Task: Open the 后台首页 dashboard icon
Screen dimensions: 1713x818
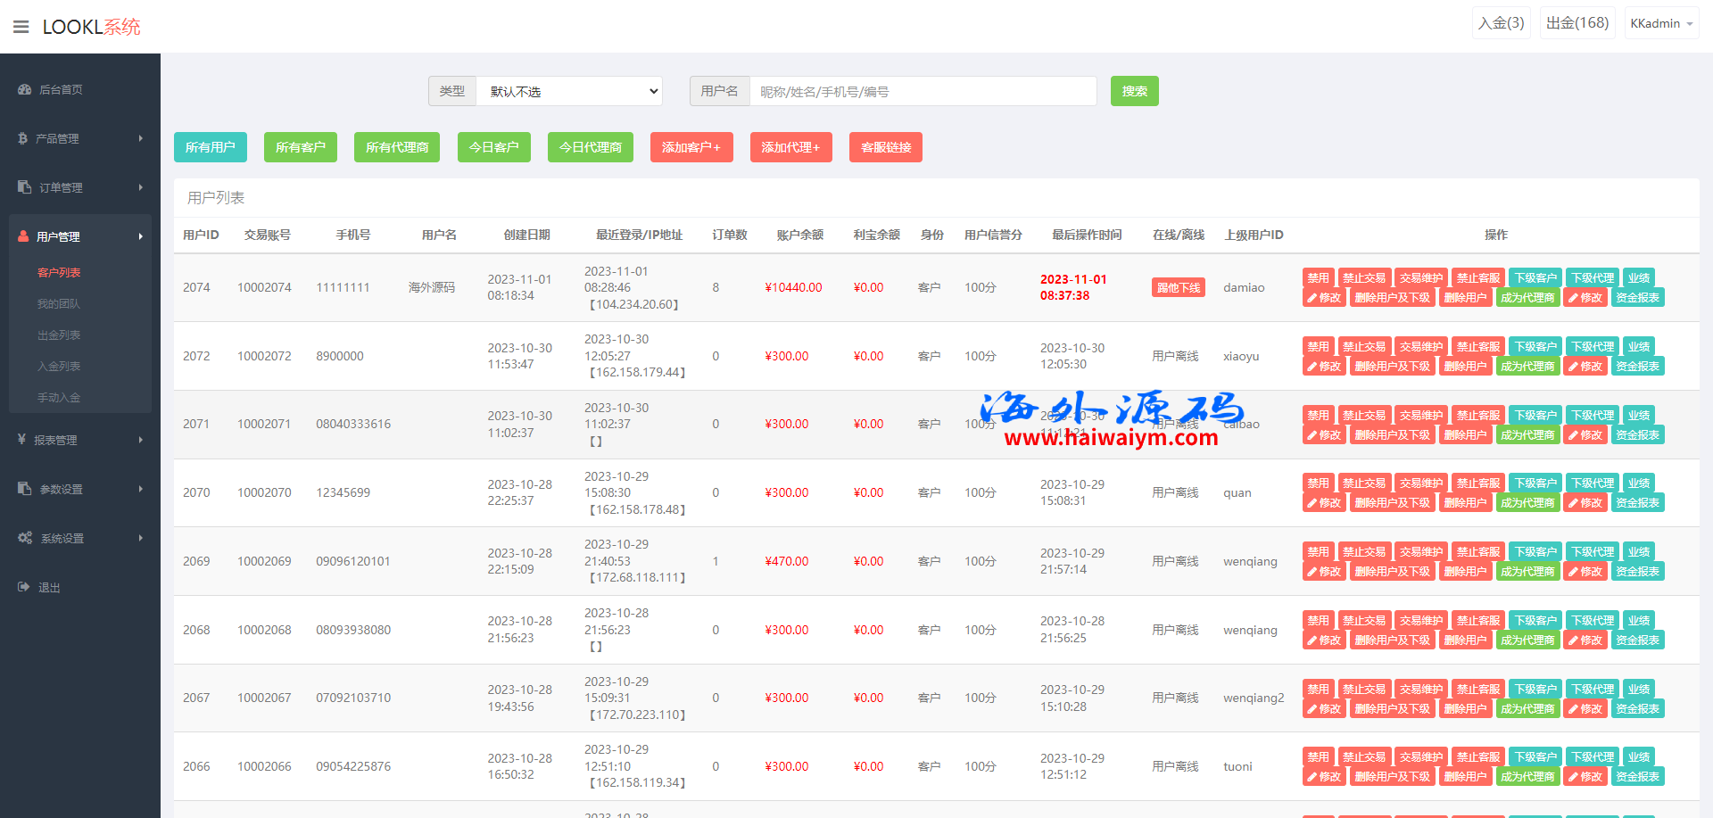Action: click(25, 89)
